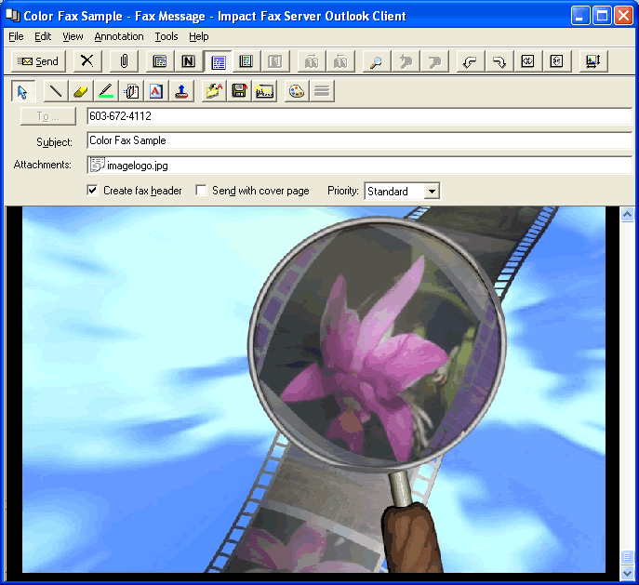This screenshot has width=639, height=585.
Task: Click the bold N note icon
Action: [x=188, y=61]
